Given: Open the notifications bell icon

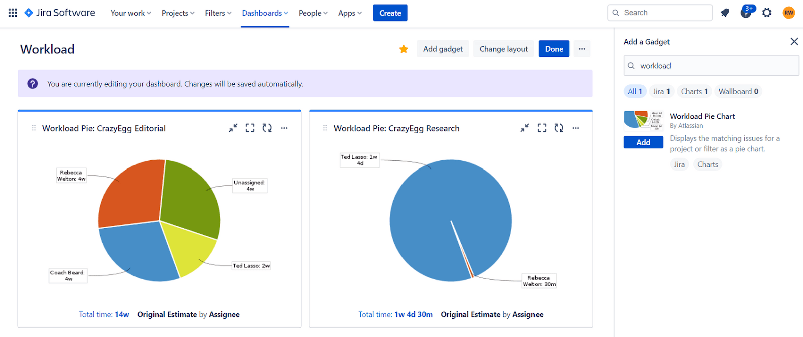Looking at the screenshot, I should pos(725,13).
